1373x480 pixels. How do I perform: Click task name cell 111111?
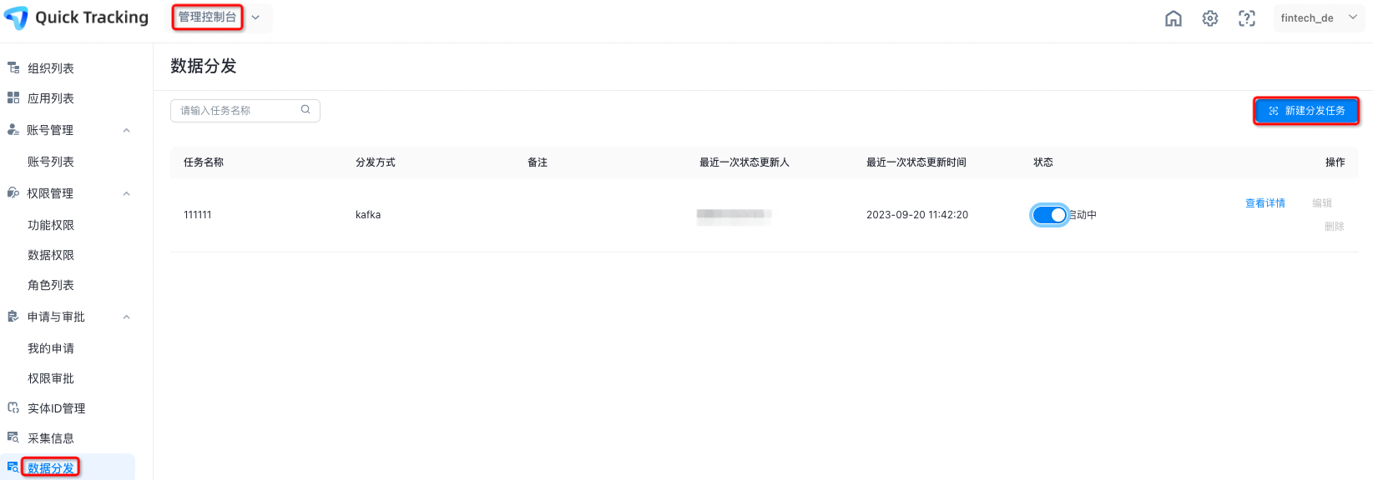pyautogui.click(x=198, y=215)
